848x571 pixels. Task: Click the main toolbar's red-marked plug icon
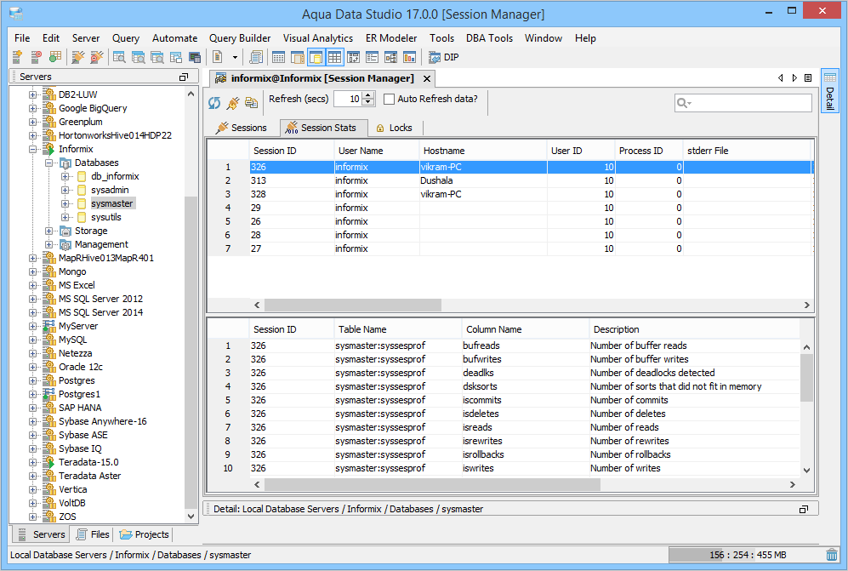pyautogui.click(x=97, y=57)
